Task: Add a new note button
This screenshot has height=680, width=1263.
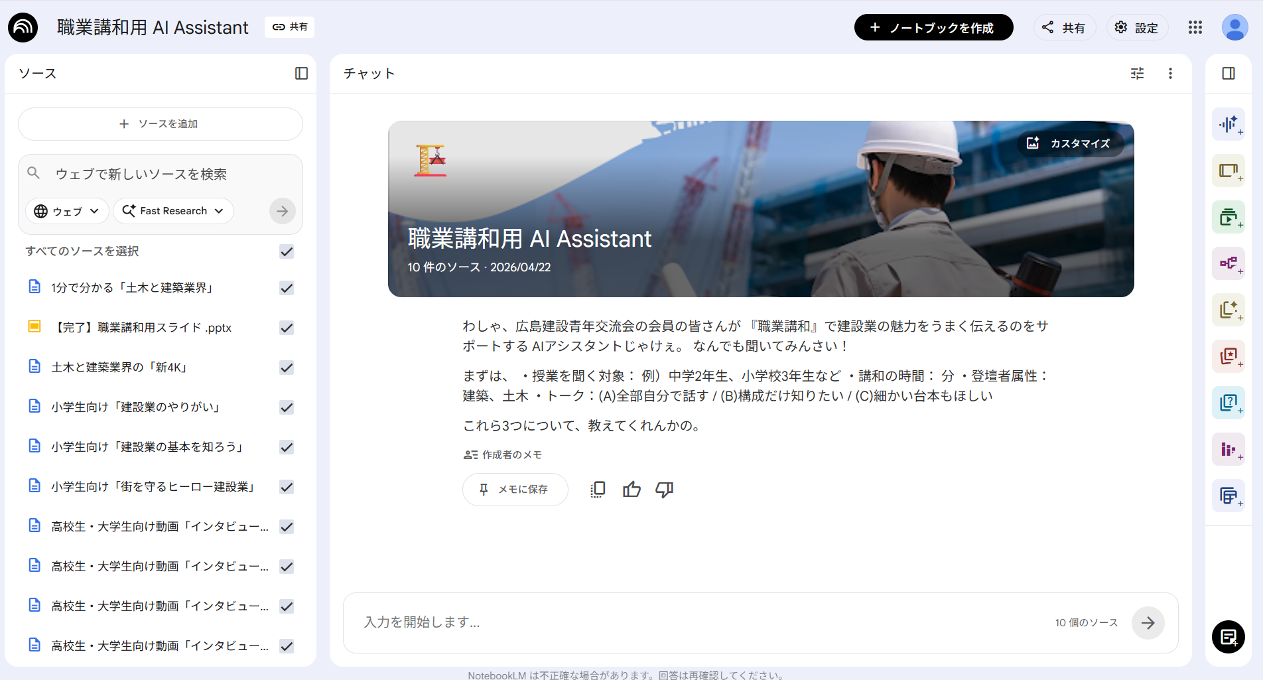Action: [1229, 637]
